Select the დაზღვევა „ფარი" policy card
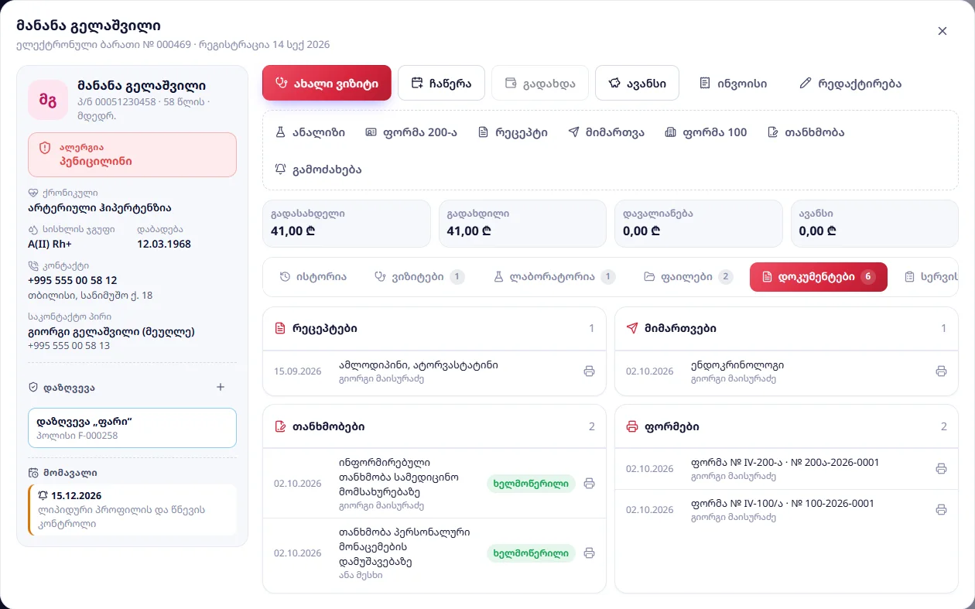 click(132, 428)
